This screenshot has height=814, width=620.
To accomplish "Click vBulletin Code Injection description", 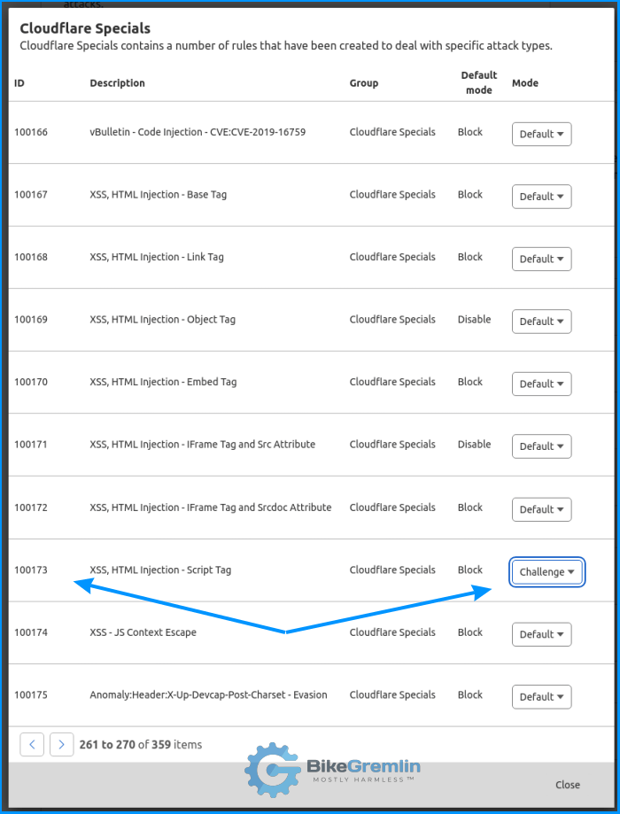I will pyautogui.click(x=198, y=132).
